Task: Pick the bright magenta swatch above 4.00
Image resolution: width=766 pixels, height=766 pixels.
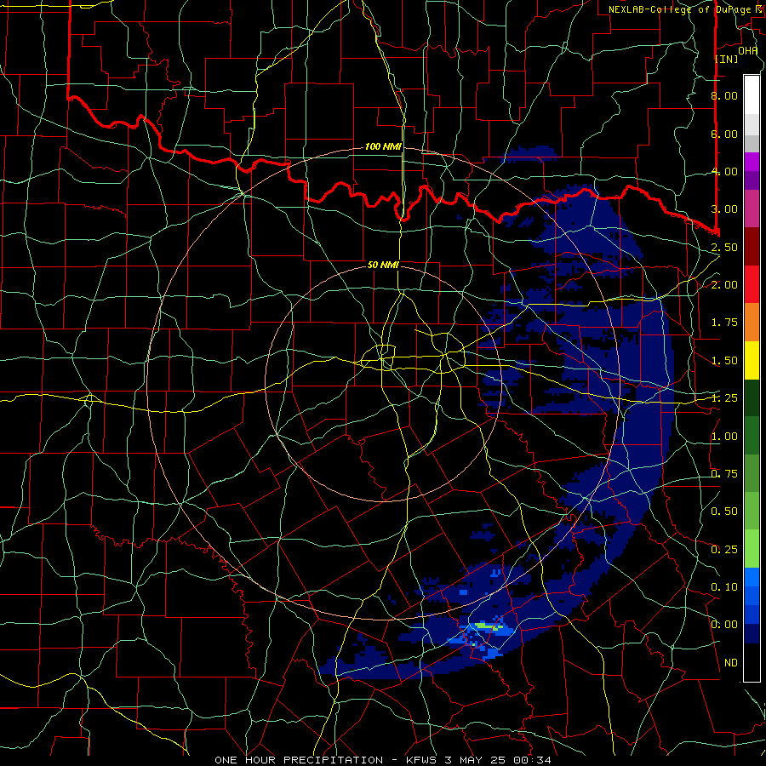Action: click(752, 162)
